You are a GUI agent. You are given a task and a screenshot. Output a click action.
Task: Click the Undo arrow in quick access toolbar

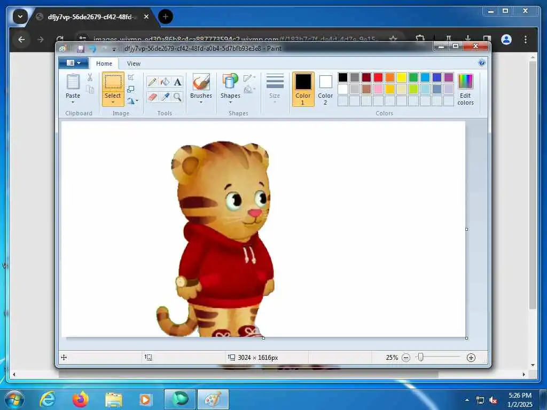(92, 49)
